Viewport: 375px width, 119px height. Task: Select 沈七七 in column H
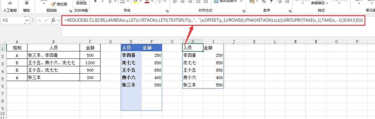click(193, 63)
